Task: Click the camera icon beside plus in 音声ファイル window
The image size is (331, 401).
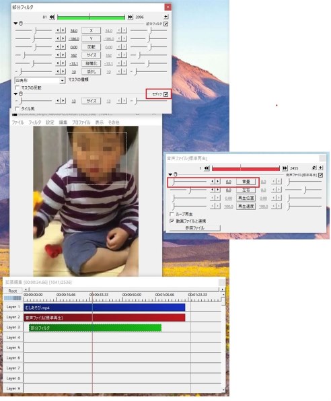Action: [x=314, y=168]
